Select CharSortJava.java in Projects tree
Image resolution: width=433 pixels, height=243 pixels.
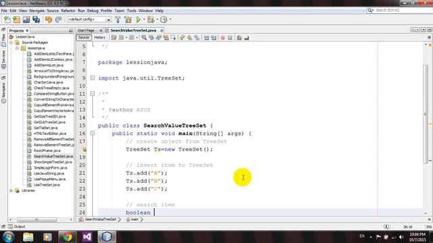click(48, 82)
